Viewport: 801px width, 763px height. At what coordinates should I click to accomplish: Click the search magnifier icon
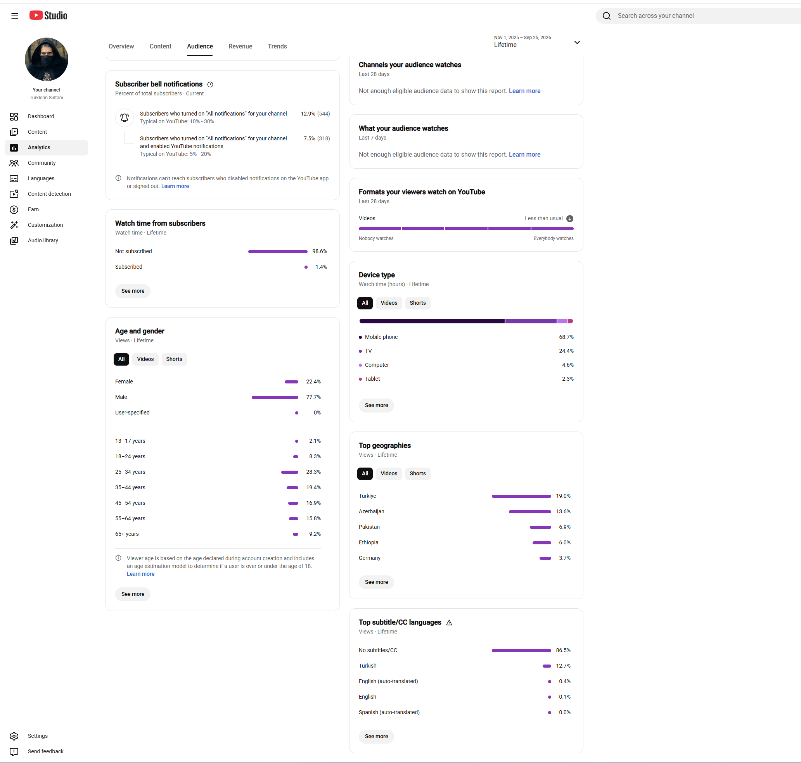(606, 16)
